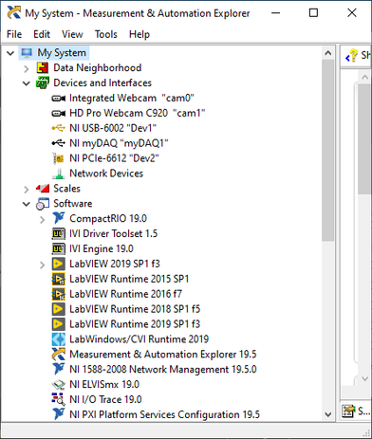Click the tree scrollbar down arrow
Image resolution: width=372 pixels, height=439 pixels.
[x=328, y=414]
